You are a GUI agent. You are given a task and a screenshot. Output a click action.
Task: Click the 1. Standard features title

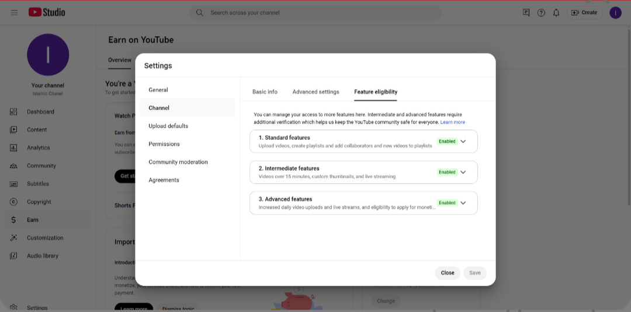coord(284,138)
